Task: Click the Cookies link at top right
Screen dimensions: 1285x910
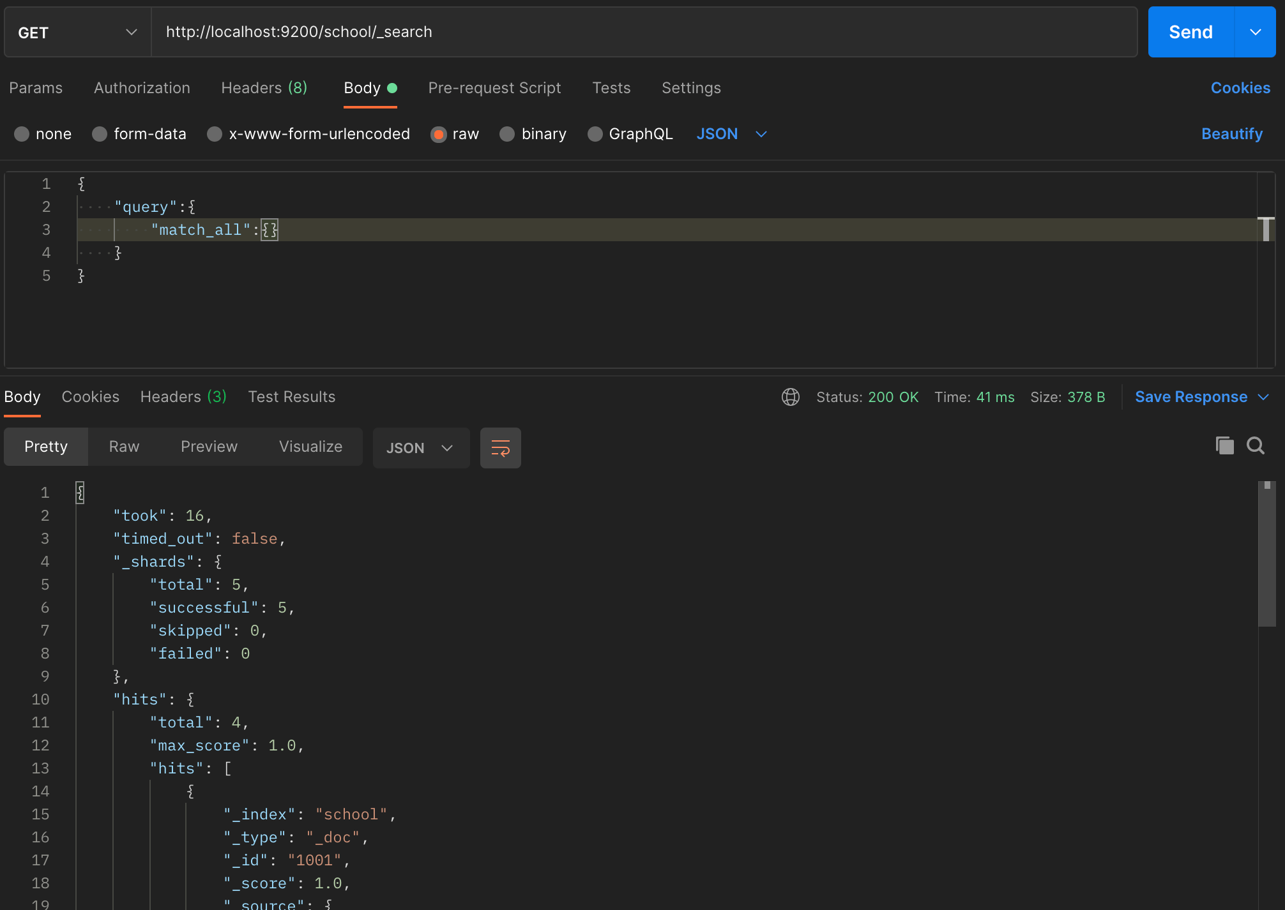Action: click(x=1240, y=88)
